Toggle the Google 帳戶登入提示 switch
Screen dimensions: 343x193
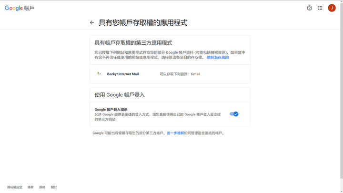(234, 114)
